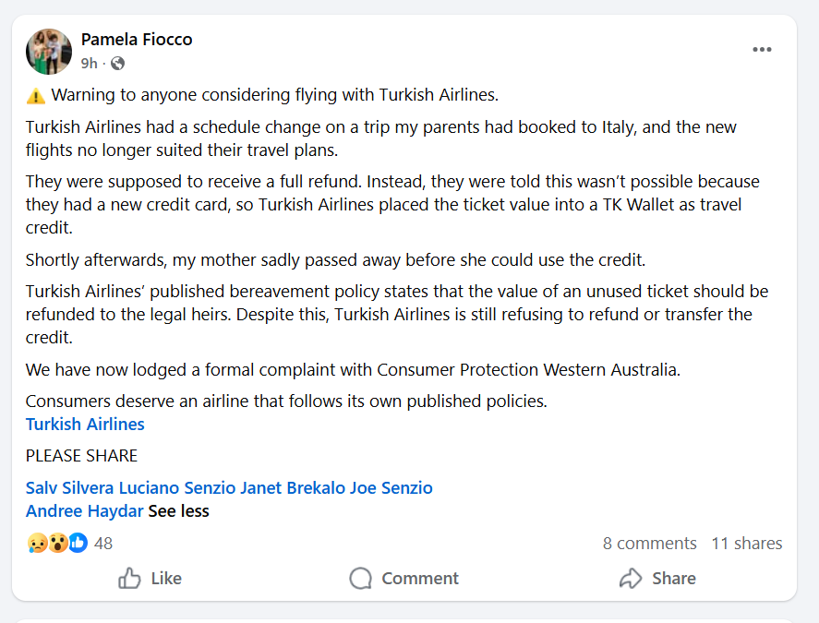Collapse the post with See less
Image resolution: width=819 pixels, height=623 pixels.
(x=178, y=510)
